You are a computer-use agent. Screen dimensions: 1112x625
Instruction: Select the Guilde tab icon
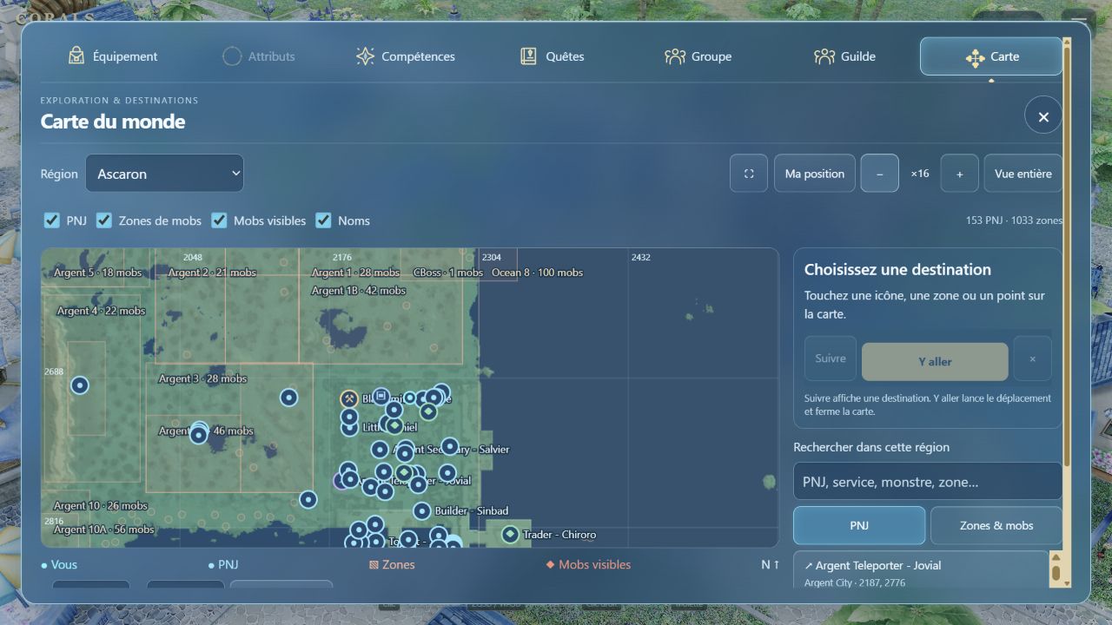(824, 56)
